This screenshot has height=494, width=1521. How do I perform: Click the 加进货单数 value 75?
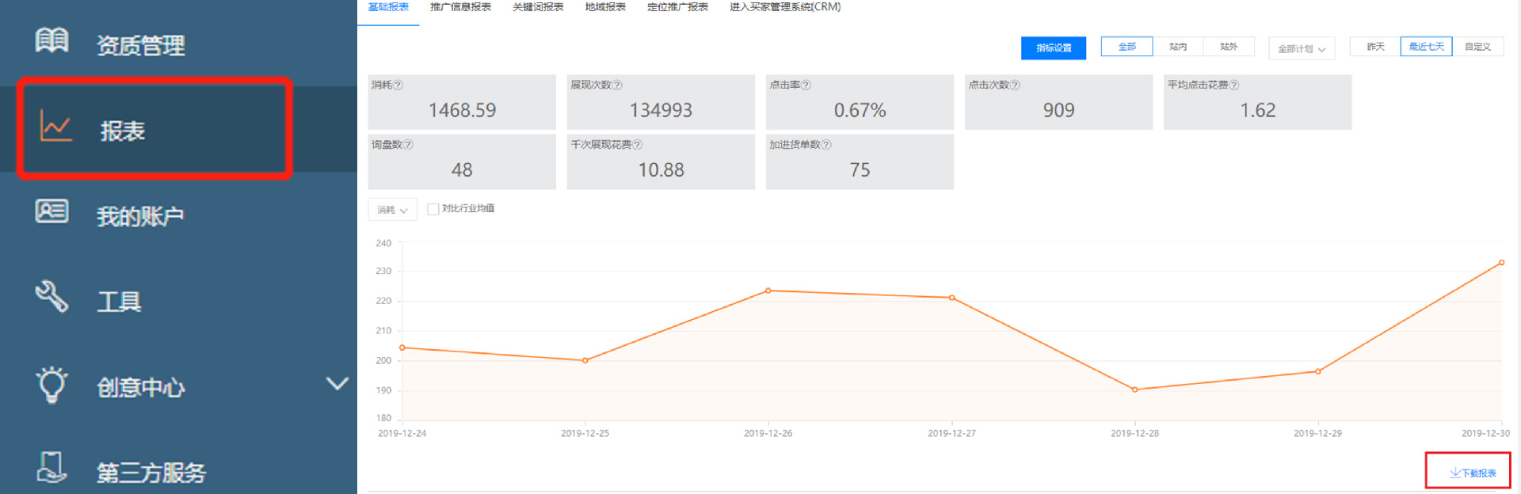[x=860, y=170]
